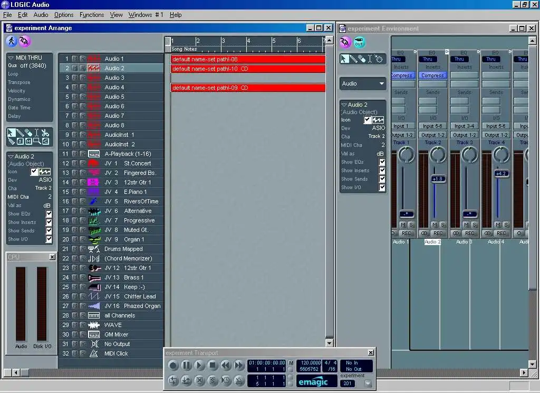Collapse the Audio 2 parameter box in Environment
This screenshot has height=393, width=540.
(344, 105)
